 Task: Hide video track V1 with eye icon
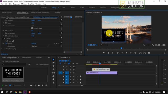click(74, 73)
